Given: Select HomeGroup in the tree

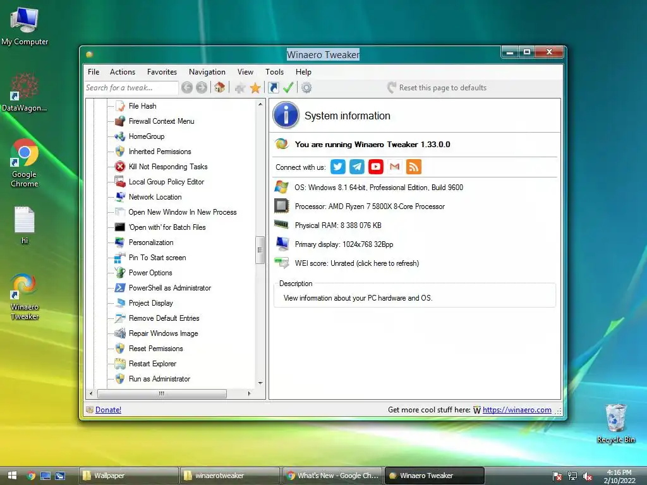Looking at the screenshot, I should (x=147, y=136).
